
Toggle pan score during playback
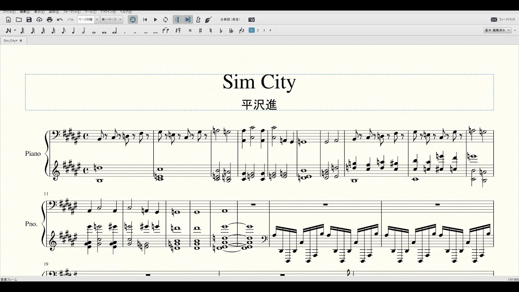(x=187, y=19)
